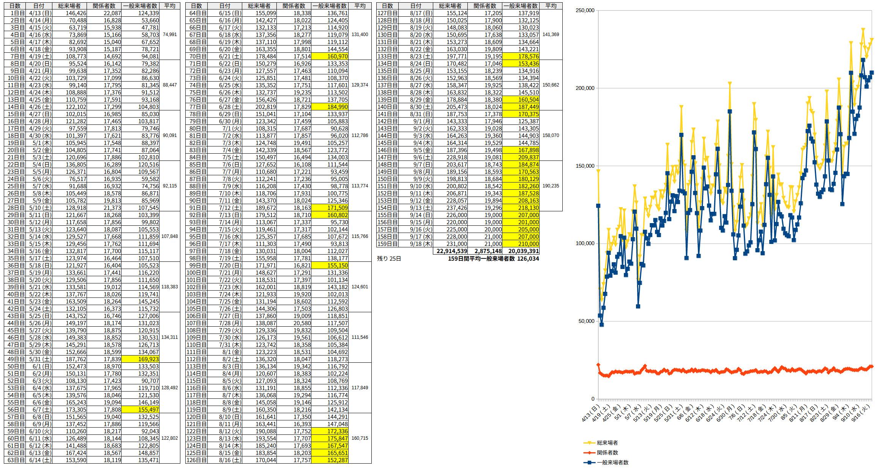Click the general visitors total 20,039,391
This screenshot has height=472, width=879.
pyautogui.click(x=521, y=251)
